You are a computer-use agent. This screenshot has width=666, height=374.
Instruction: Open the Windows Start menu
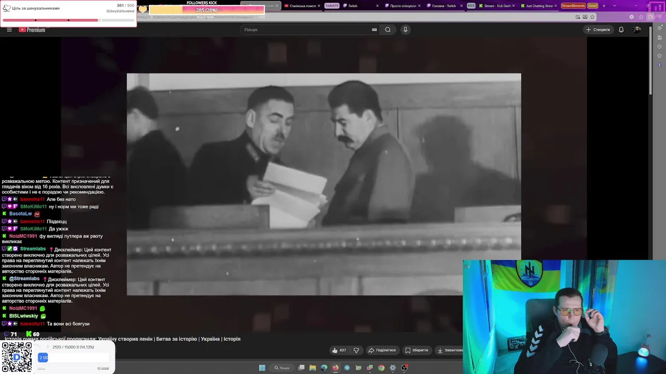[x=262, y=368]
